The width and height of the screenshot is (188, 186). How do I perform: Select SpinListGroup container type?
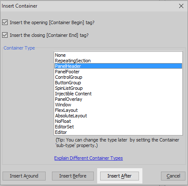click(118, 88)
